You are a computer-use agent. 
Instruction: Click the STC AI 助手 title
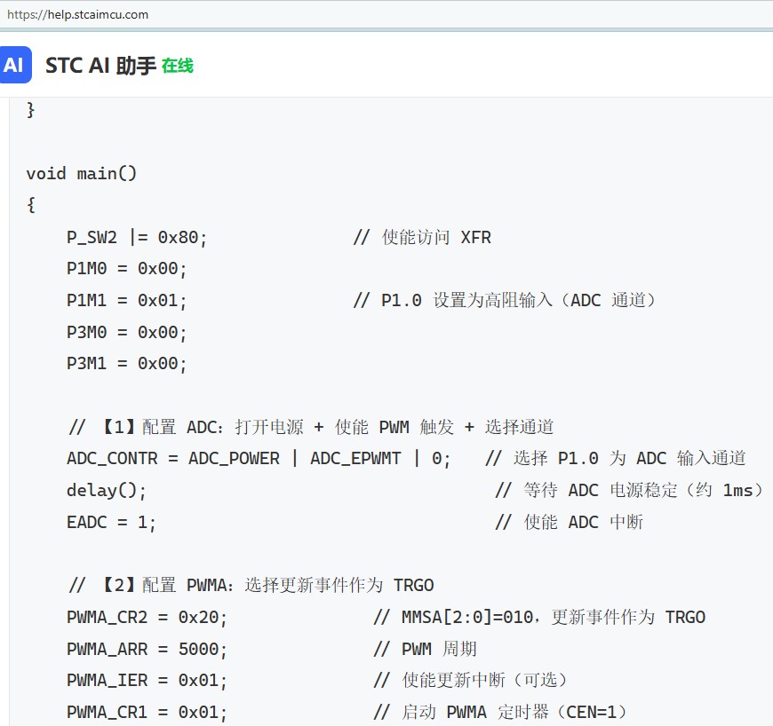point(101,66)
